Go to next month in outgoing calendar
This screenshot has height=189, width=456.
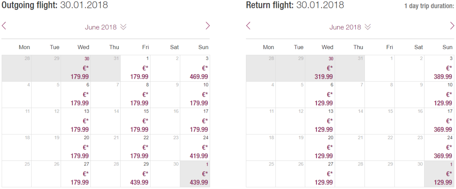pyautogui.click(x=207, y=26)
